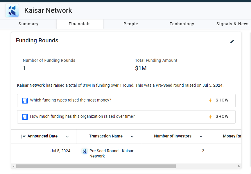251x174 pixels.
Task: Click the pencil edit icon in Funding Rounds
Action: [x=232, y=41]
